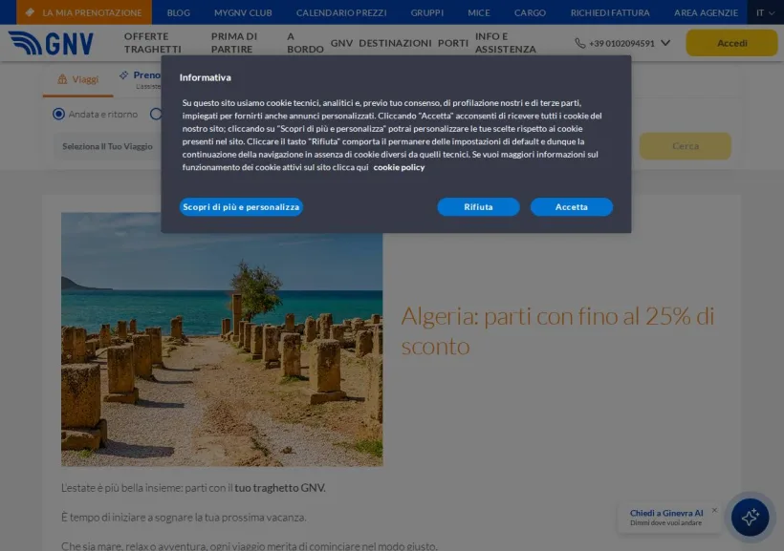This screenshot has height=551, width=784.
Task: Select the Andata e ritorno radio button
Action: point(58,114)
